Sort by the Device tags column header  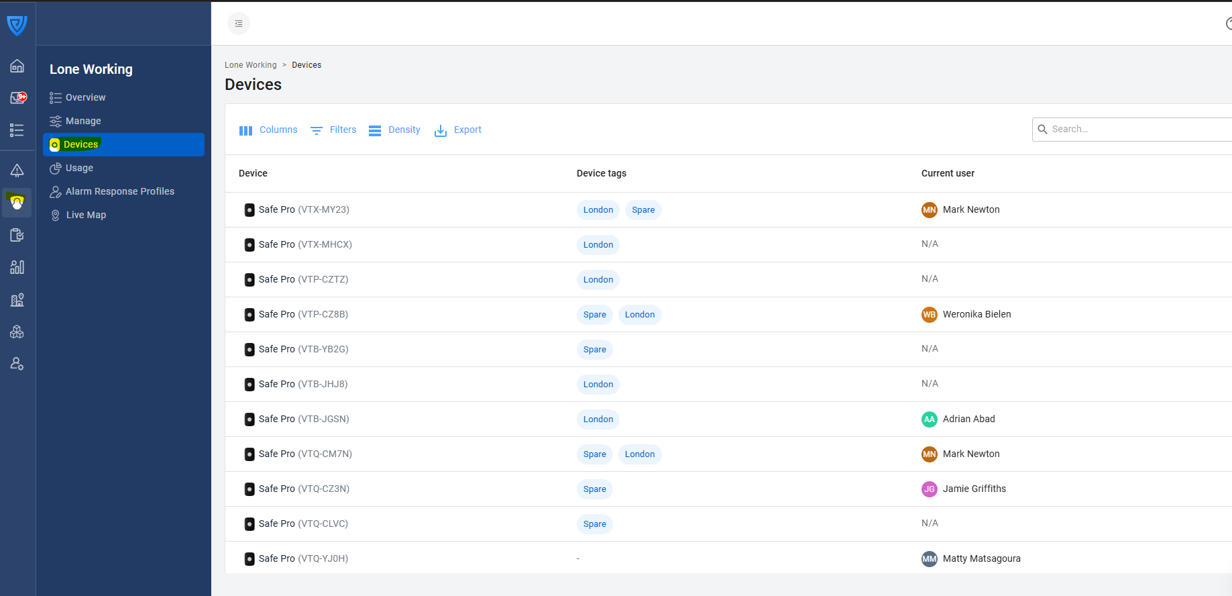coord(601,173)
